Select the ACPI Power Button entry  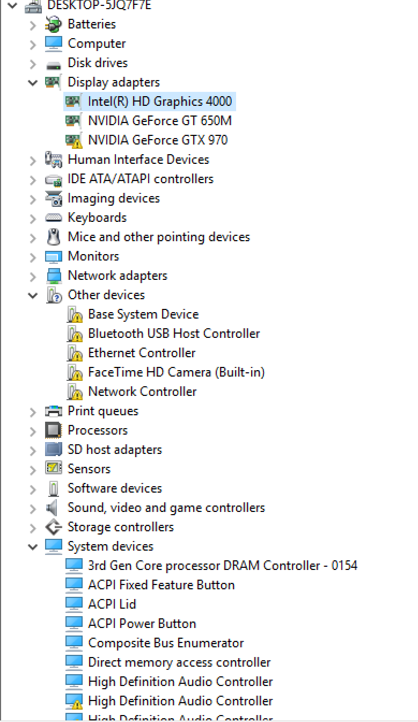(142, 624)
